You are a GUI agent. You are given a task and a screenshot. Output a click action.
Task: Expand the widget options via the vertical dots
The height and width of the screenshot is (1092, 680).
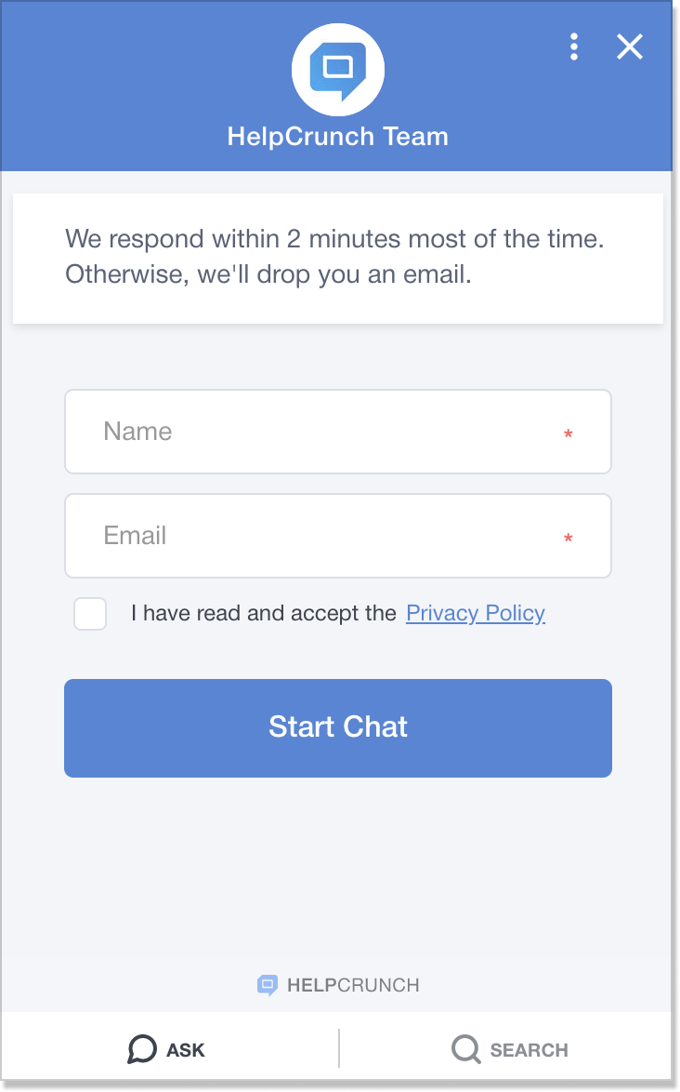(x=574, y=47)
